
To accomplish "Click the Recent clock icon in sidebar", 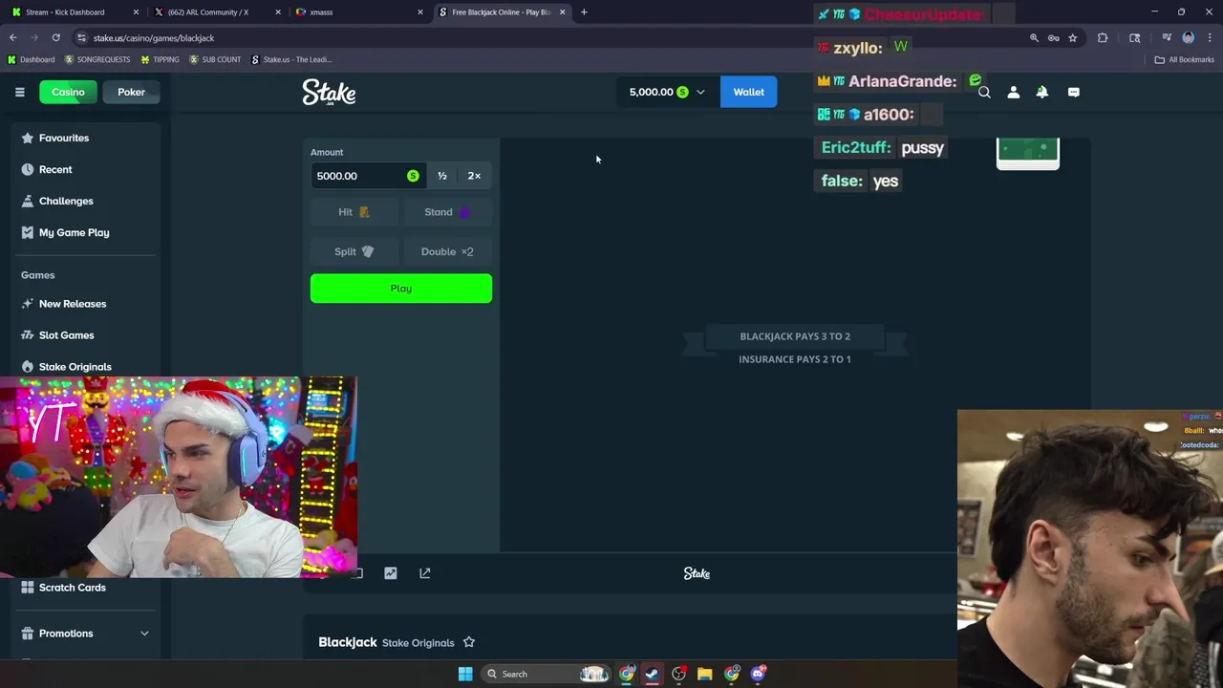I will tap(28, 169).
